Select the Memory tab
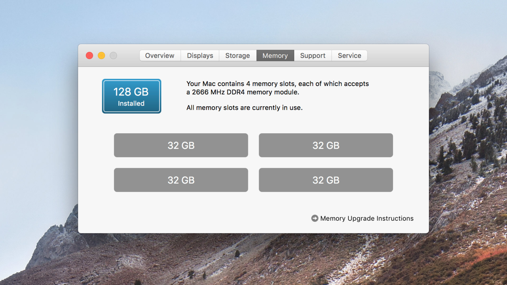507x285 pixels. coord(275,56)
